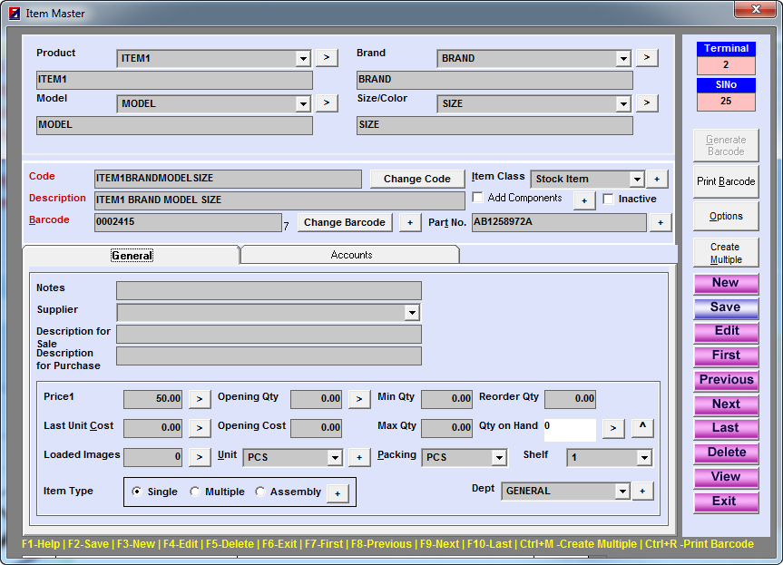Viewport: 783px width, 565px height.
Task: Click the plus button beside Item Class
Action: (656, 179)
